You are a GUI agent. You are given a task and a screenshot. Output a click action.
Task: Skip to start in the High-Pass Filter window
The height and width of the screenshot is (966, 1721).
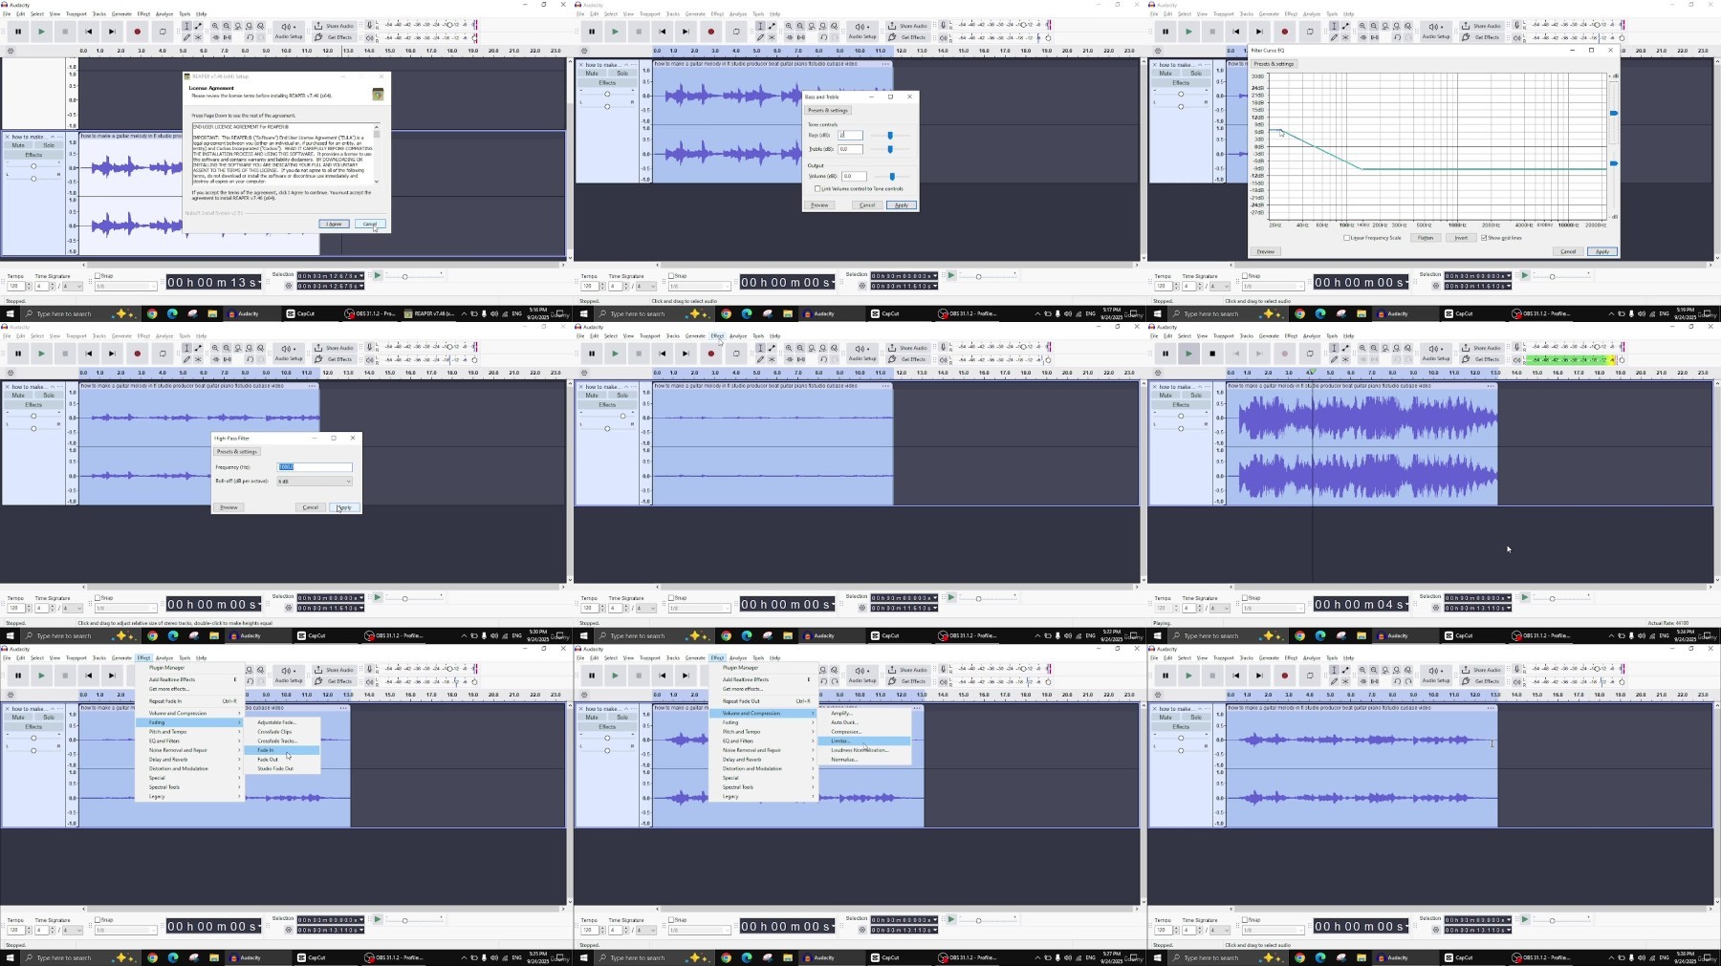pyautogui.click(x=89, y=354)
